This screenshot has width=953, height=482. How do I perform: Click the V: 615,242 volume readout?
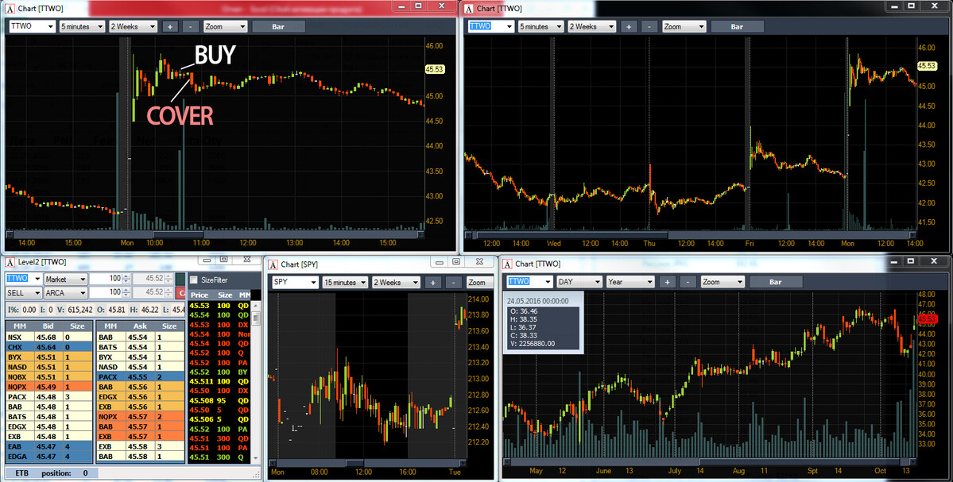coord(76,310)
